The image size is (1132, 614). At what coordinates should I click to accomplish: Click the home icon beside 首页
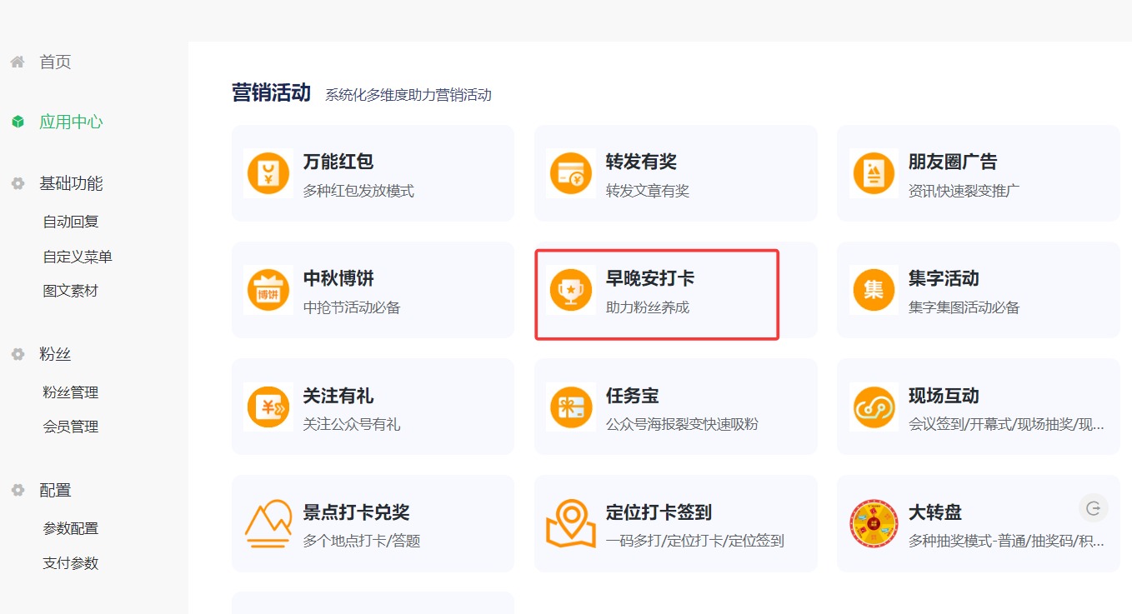click(x=18, y=61)
